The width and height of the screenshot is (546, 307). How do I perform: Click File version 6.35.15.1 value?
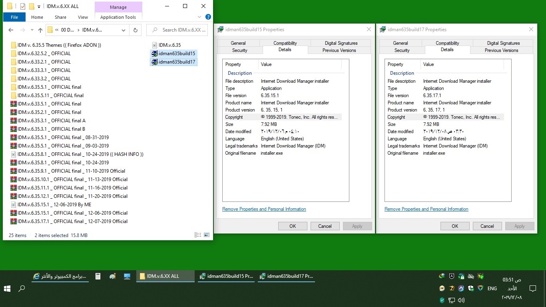[270, 96]
